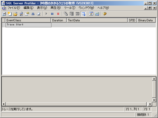
Task: Click the BinaryData column header
Action: coord(146,20)
